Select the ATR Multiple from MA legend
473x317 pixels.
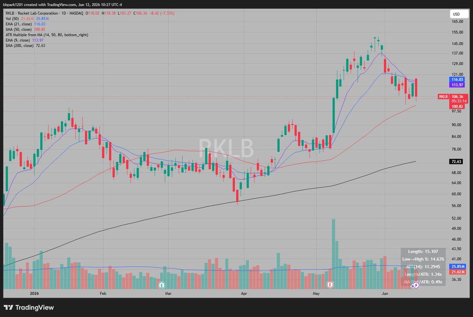[47, 35]
